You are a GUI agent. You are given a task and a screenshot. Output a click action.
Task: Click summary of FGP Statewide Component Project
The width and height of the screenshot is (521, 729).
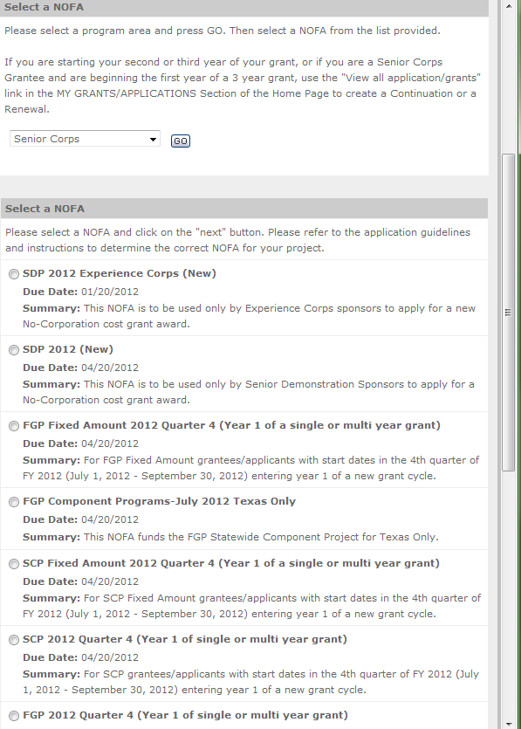[x=230, y=537]
